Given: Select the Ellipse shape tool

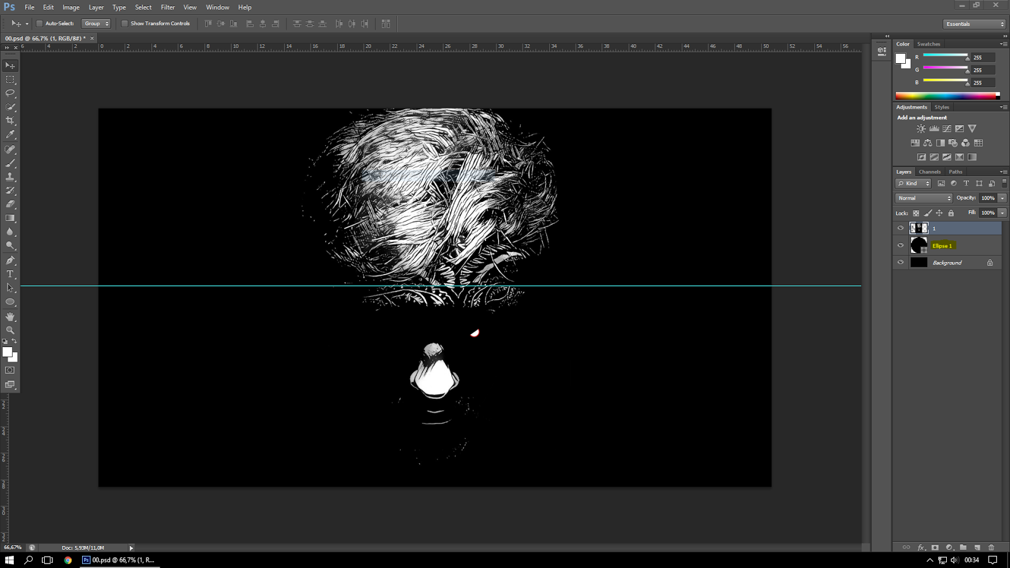Looking at the screenshot, I should pos(10,302).
